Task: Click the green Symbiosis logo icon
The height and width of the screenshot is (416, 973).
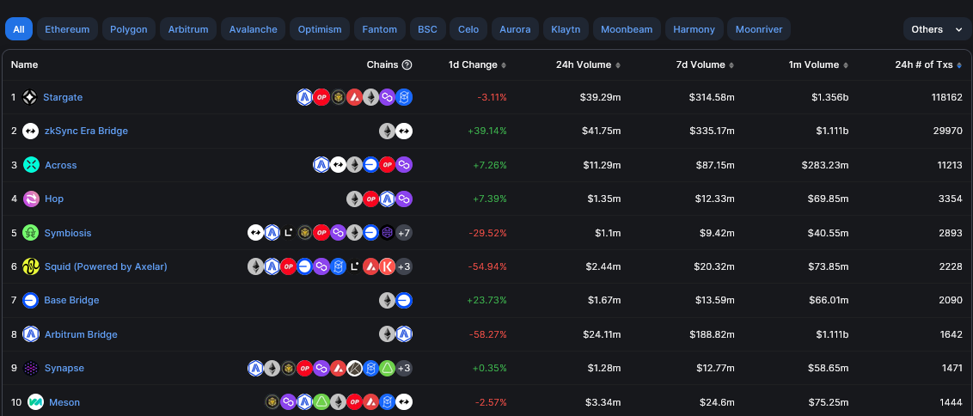Action: (30, 233)
